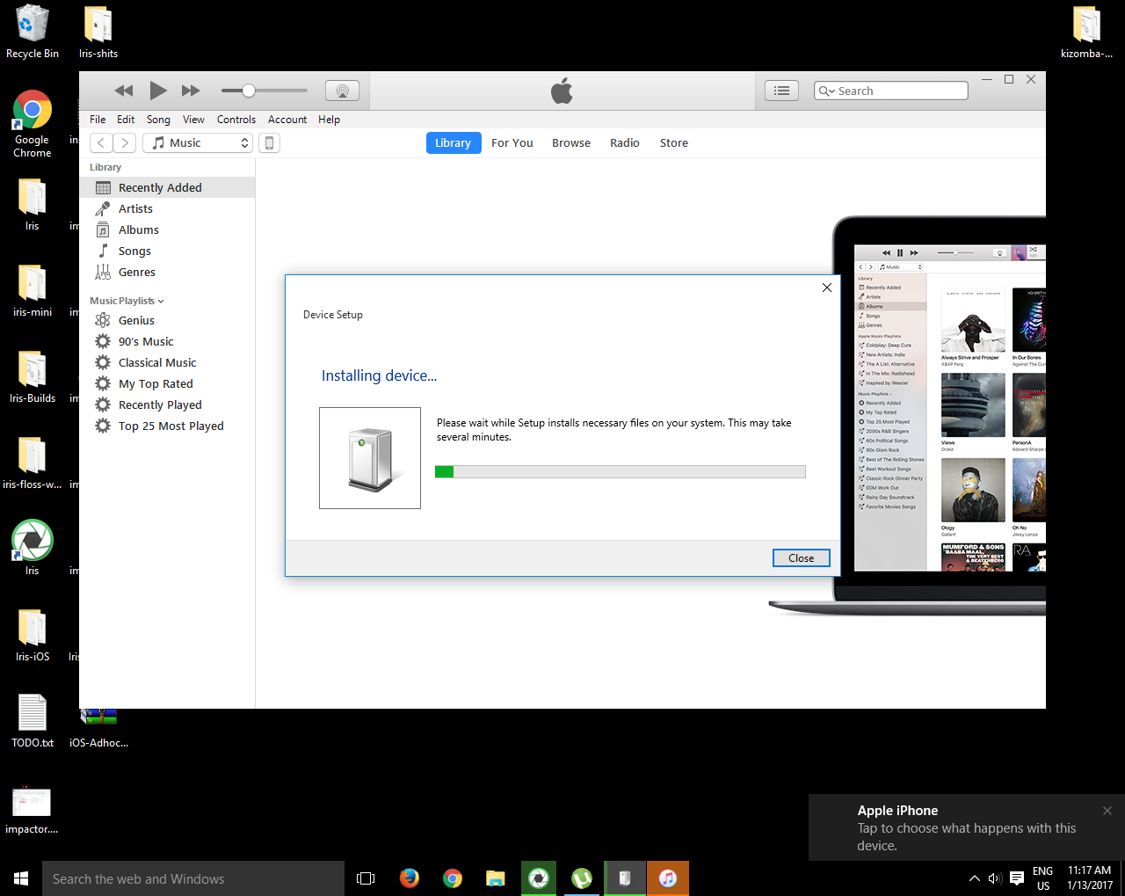Dismiss the Apple iPhone notification
1125x896 pixels.
click(x=1107, y=811)
